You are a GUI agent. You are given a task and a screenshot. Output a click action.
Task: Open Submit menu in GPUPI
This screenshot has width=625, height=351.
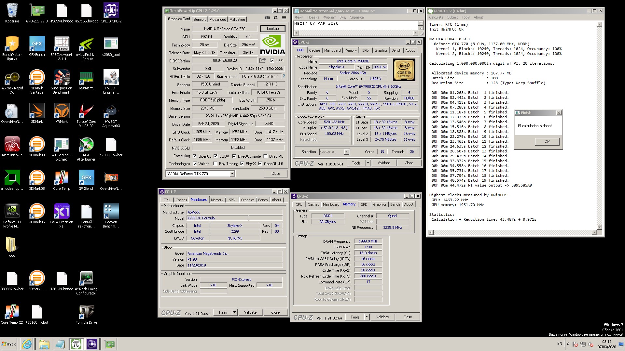452,17
